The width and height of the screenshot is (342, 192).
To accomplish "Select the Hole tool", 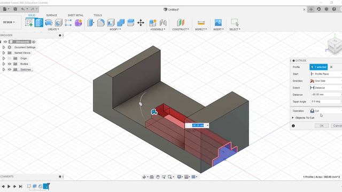I will 59,22.
